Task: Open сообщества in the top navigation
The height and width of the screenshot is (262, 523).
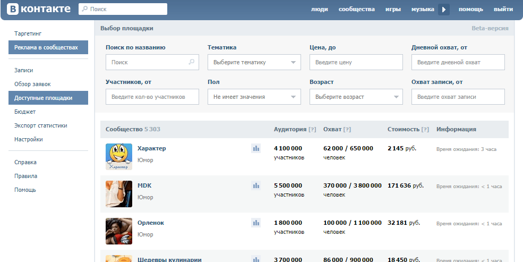Action: [357, 10]
